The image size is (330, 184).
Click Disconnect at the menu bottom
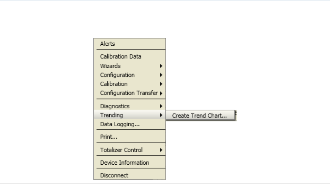coord(114,175)
